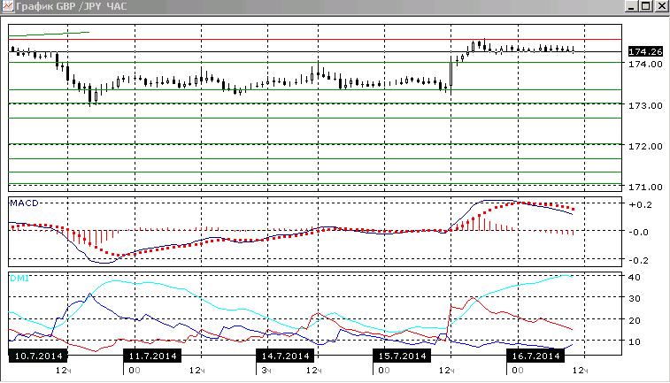The width and height of the screenshot is (670, 383).
Task: Click the window title 'График GBP /JPY ЧАС'
Action: pyautogui.click(x=72, y=7)
